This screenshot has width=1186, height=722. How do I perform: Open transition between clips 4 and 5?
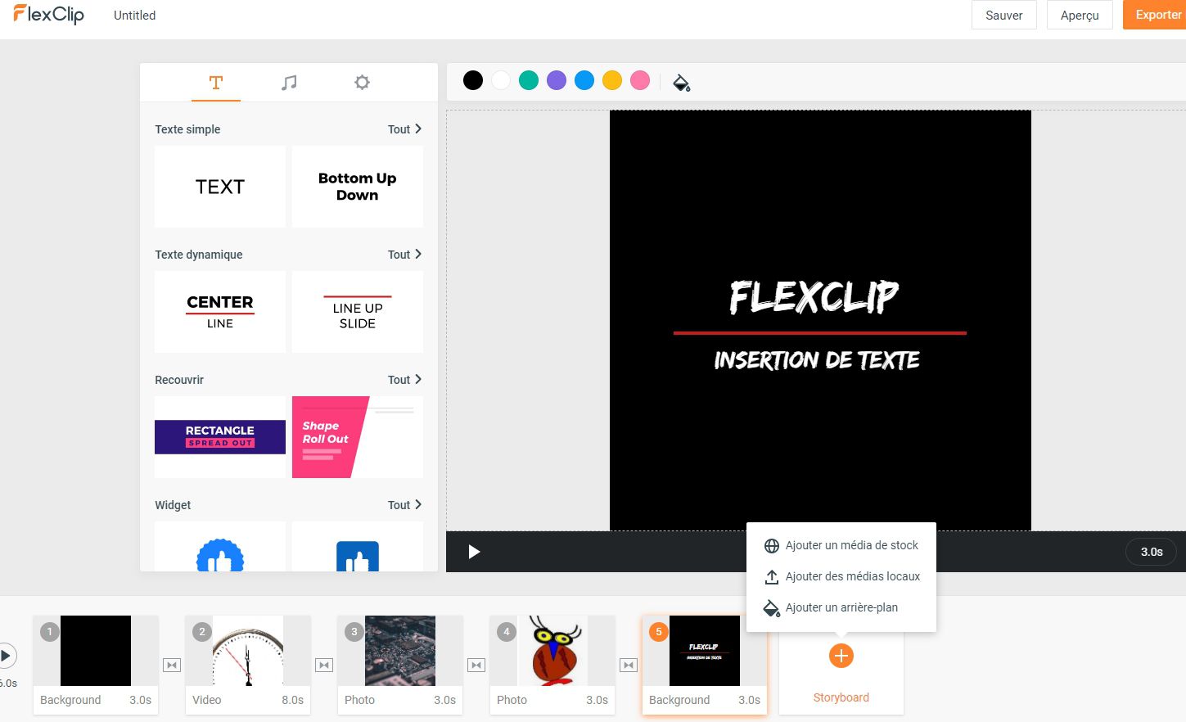(629, 665)
